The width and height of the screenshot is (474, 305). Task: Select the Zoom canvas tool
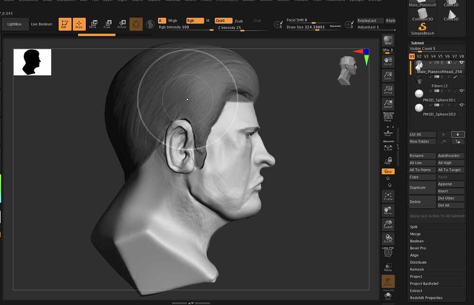click(388, 75)
